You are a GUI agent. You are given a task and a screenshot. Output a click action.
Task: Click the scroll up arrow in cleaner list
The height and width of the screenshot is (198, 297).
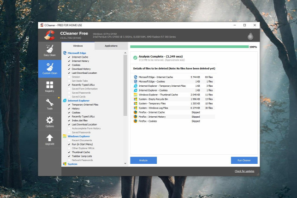pos(125,53)
